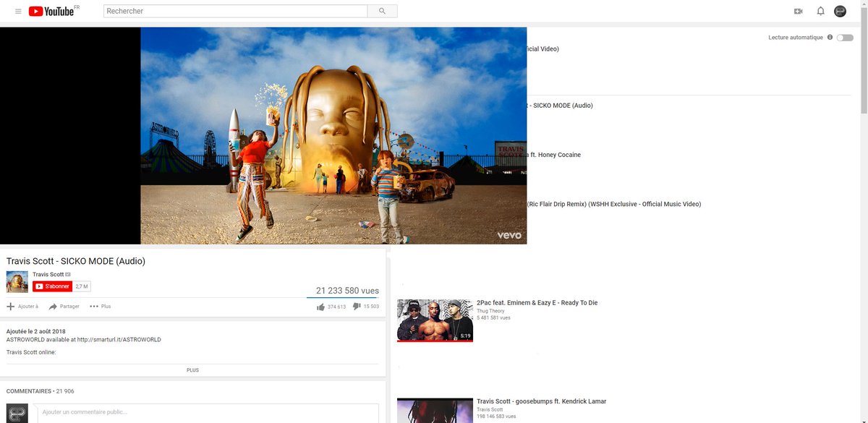Like the video with thumbs up
Screen dimensions: 868x423
320,307
